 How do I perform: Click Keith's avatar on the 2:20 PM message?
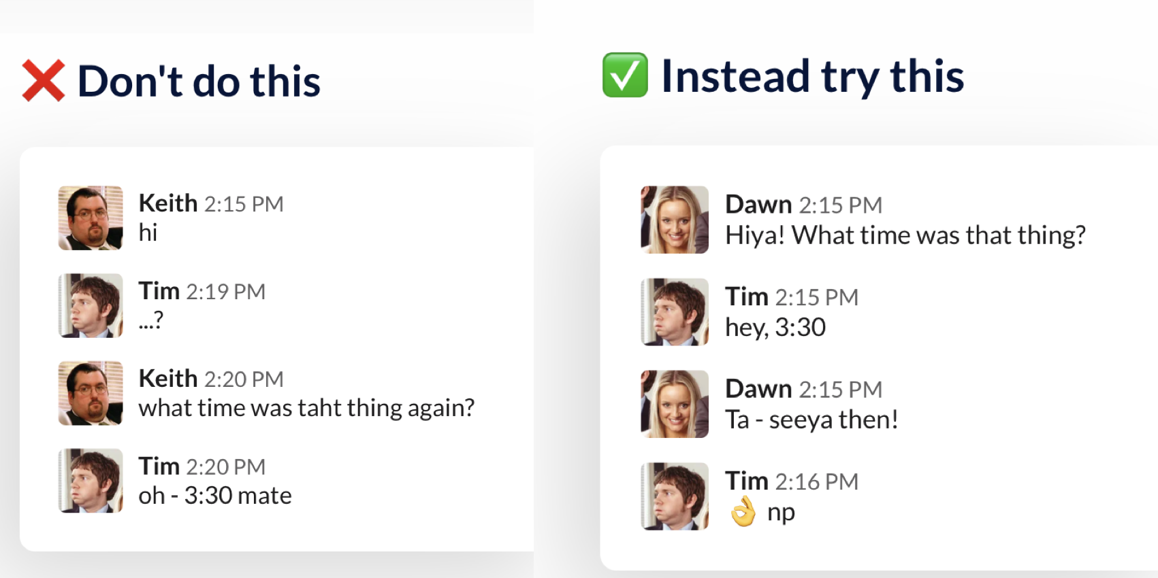91,393
